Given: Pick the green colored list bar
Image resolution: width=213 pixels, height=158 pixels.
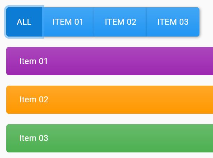Looking at the screenshot, I should point(110,138).
